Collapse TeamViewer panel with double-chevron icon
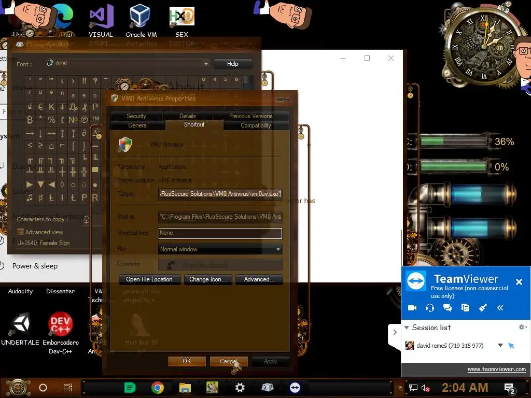The image size is (531, 398). (x=500, y=308)
